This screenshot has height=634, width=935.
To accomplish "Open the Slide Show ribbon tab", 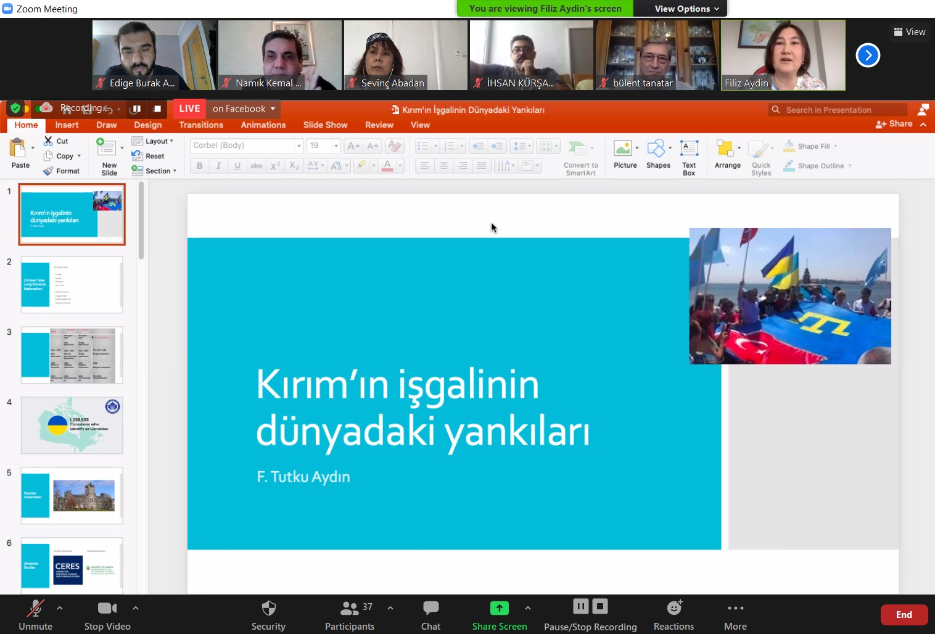I will [x=325, y=125].
